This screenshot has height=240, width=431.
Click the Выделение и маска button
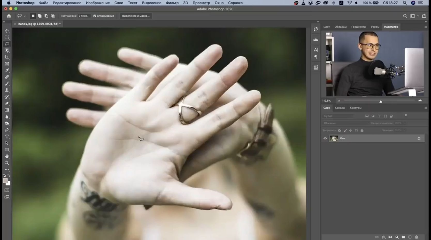pyautogui.click(x=136, y=16)
